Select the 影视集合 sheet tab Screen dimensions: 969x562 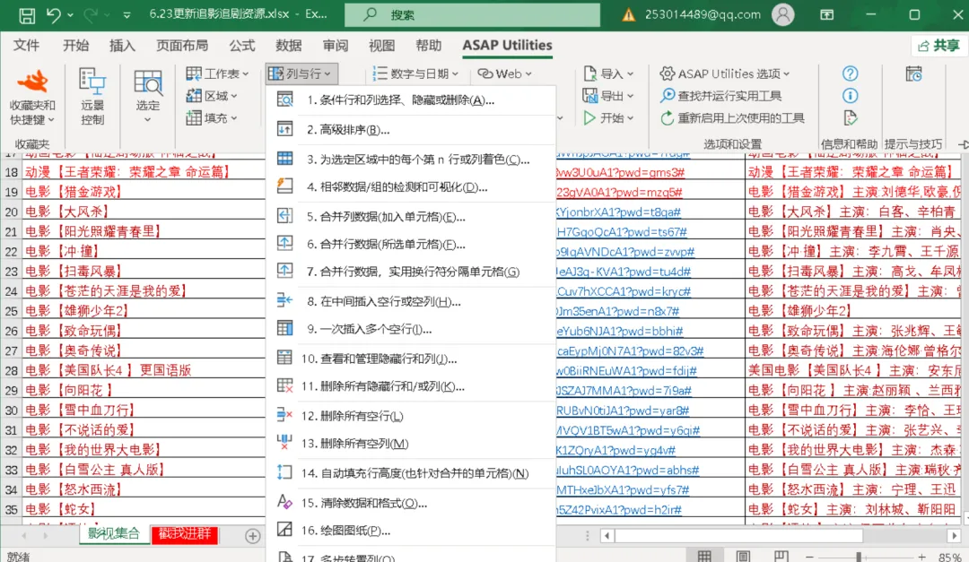(x=114, y=533)
